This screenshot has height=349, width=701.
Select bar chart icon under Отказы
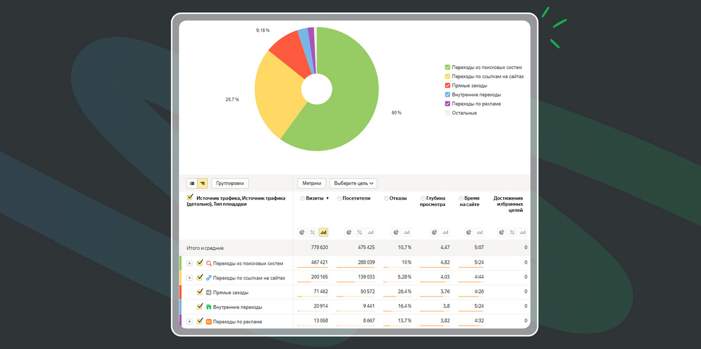coord(407,232)
